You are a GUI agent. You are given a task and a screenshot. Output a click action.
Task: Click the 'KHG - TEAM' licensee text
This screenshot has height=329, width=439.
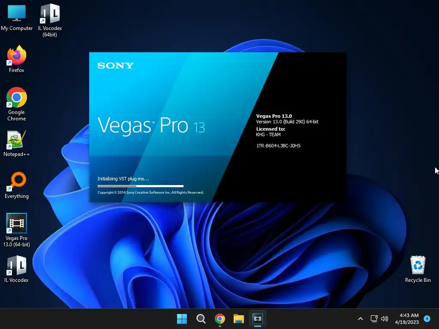pos(268,135)
